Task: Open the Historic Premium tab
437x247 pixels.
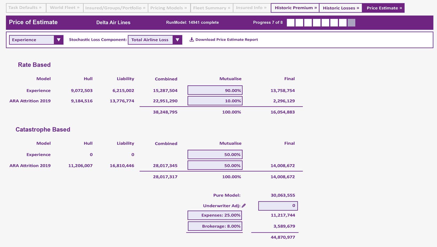Action: [295, 8]
